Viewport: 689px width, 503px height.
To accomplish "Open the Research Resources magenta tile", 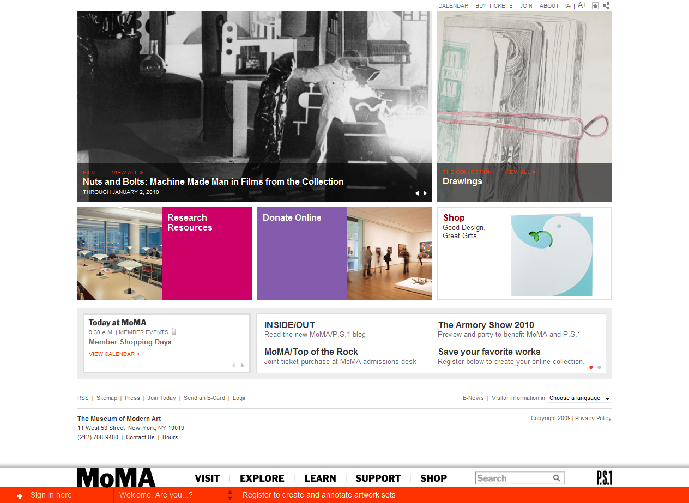I will coord(207,253).
